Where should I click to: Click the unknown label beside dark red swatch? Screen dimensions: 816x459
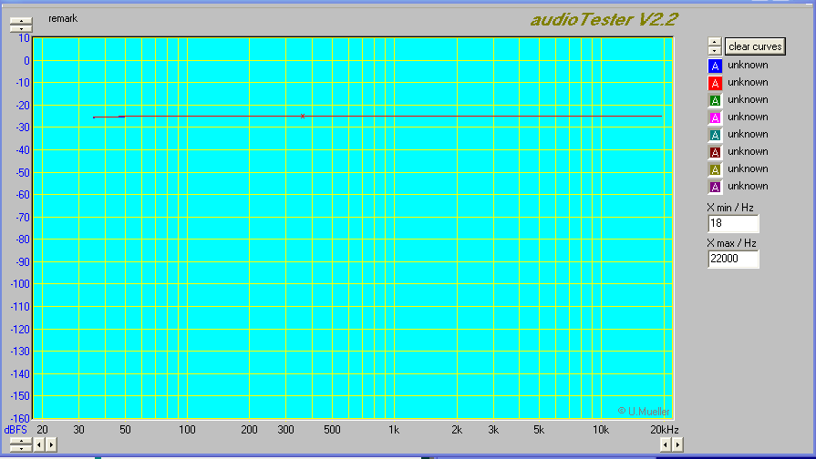click(748, 151)
